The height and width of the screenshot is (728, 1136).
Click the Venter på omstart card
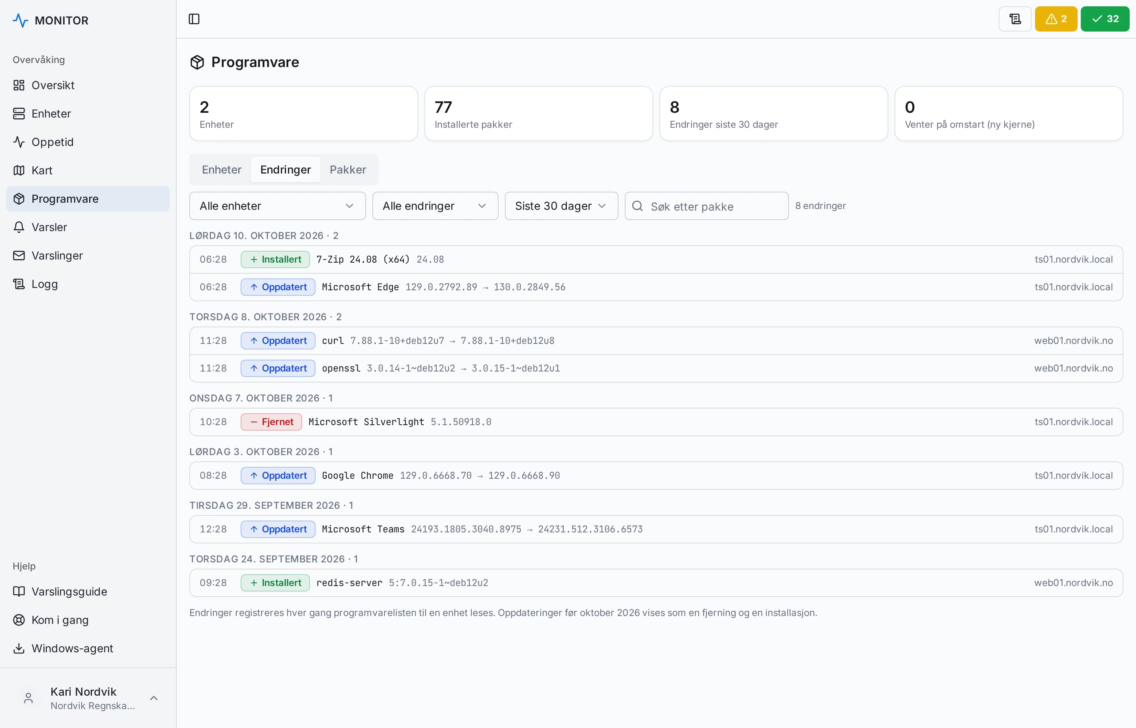(1008, 114)
